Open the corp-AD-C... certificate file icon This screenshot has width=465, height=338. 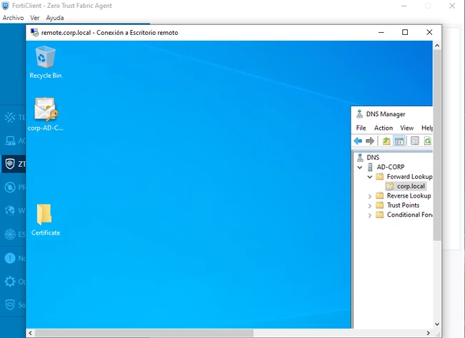click(x=46, y=114)
